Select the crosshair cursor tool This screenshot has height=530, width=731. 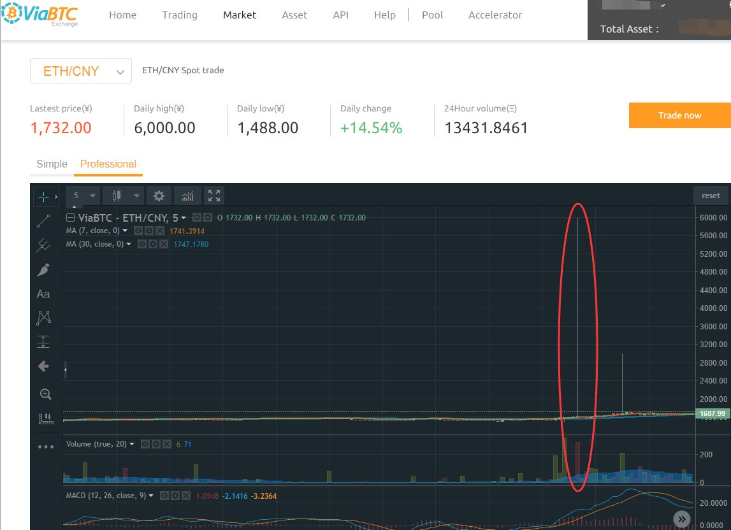43,196
